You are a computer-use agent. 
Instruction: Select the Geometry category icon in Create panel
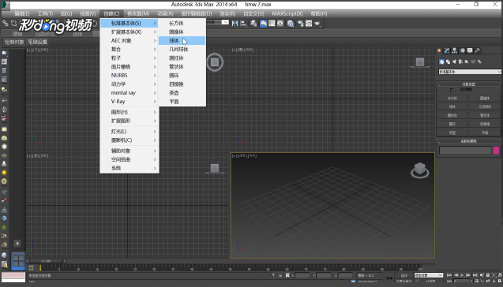click(x=441, y=61)
